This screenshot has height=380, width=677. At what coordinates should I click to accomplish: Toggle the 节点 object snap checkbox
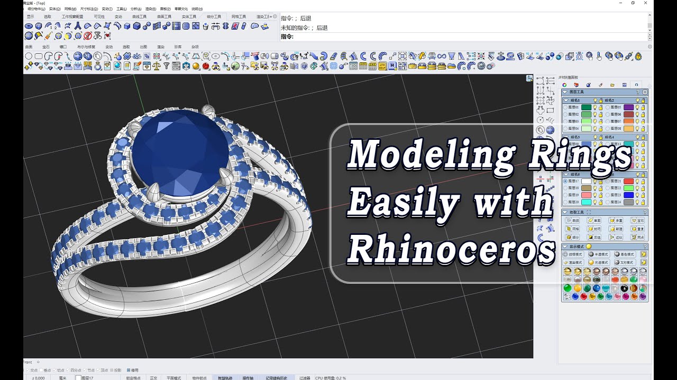coord(85,370)
